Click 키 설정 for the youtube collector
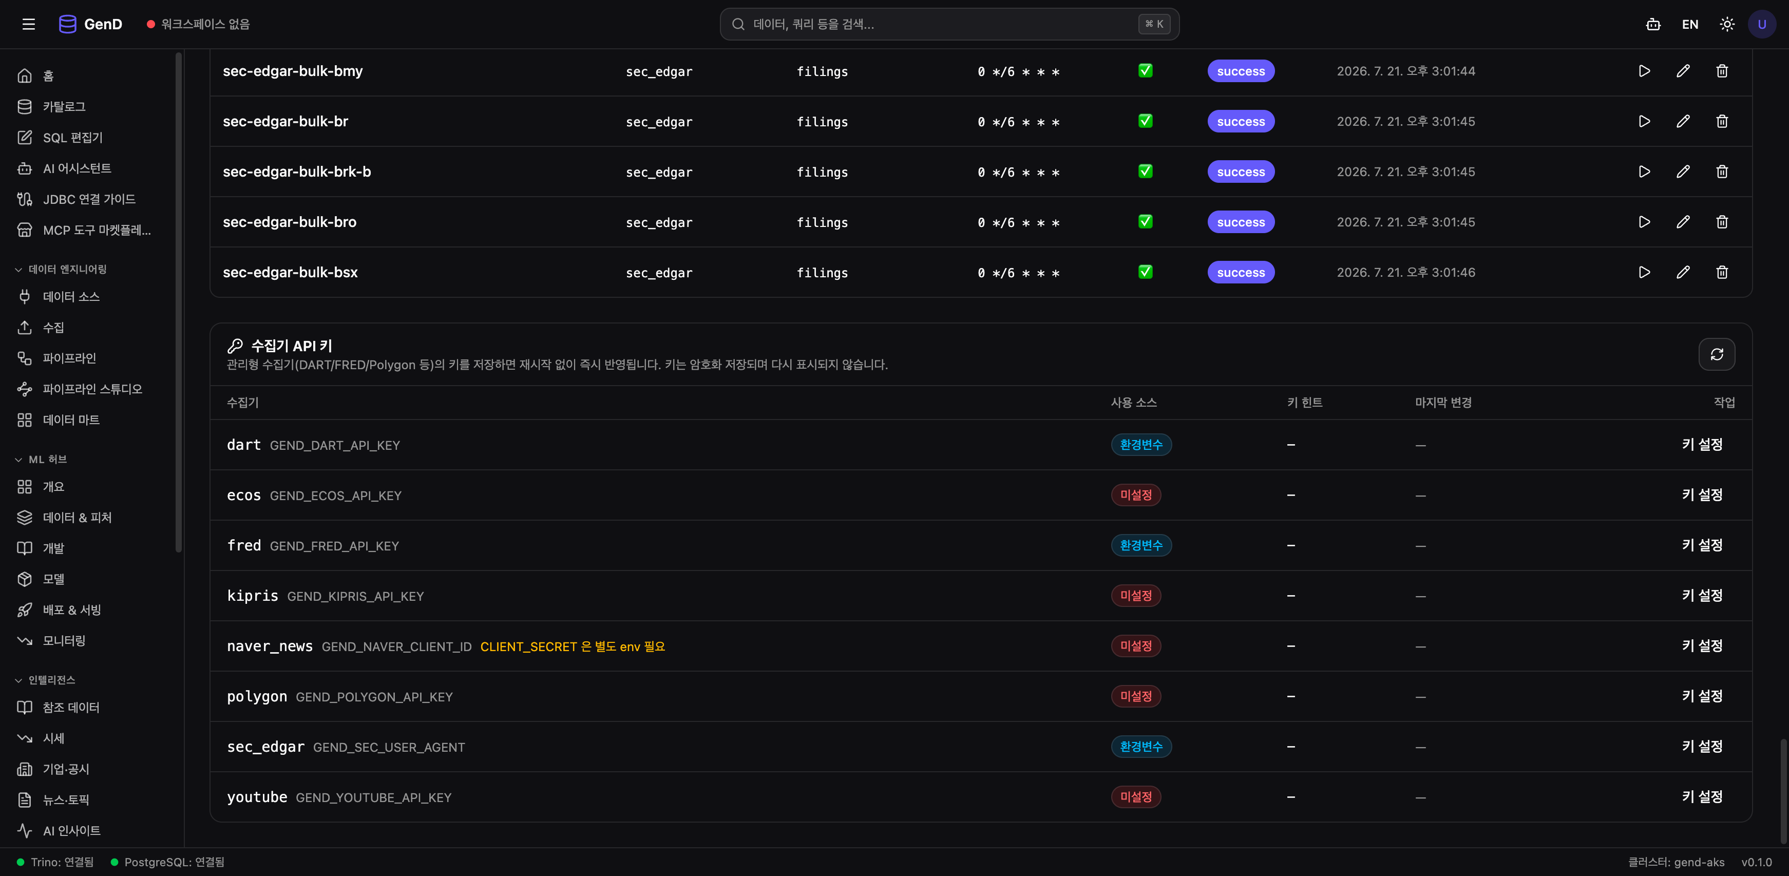This screenshot has height=876, width=1789. pyautogui.click(x=1702, y=797)
